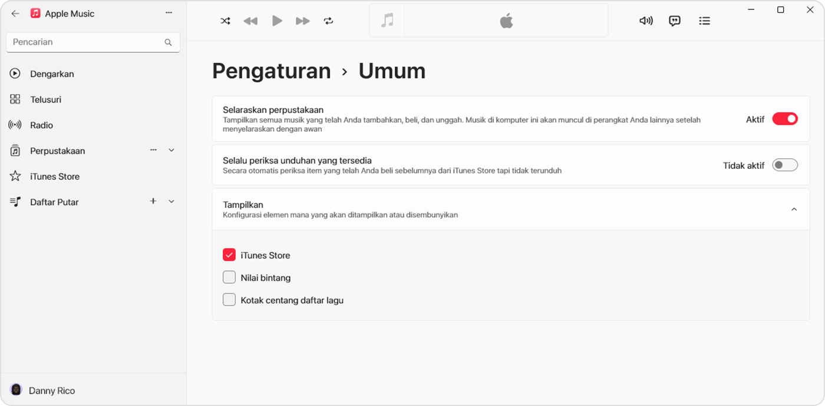Click the Danny Rico account name
Image resolution: width=825 pixels, height=406 pixels.
pos(52,391)
